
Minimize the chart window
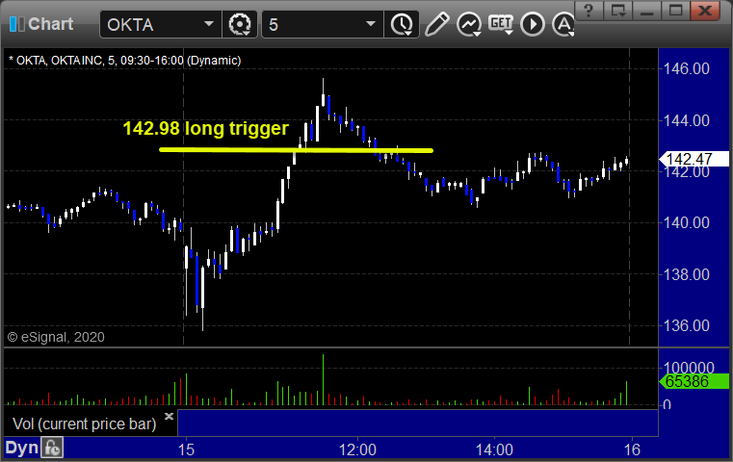[x=647, y=10]
